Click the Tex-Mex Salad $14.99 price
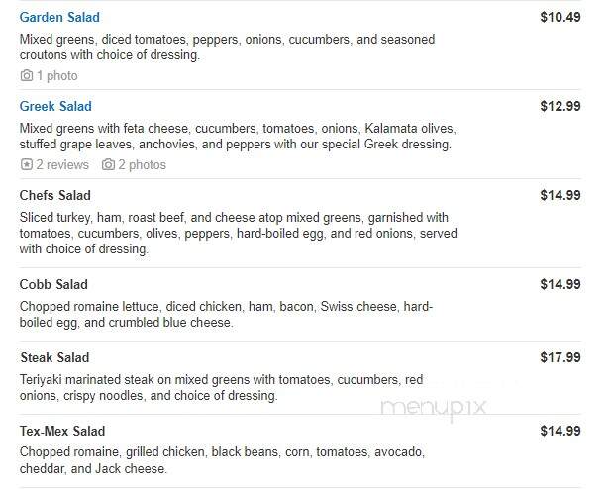The height and width of the screenshot is (489, 611). [560, 431]
